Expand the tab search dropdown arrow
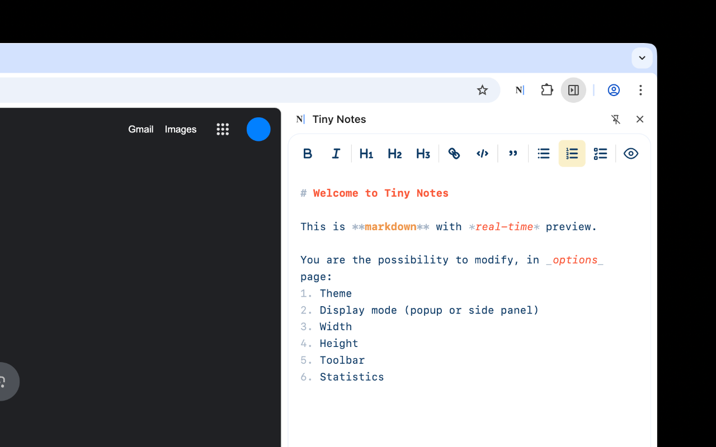Screen dimensions: 716x447 tap(642, 58)
